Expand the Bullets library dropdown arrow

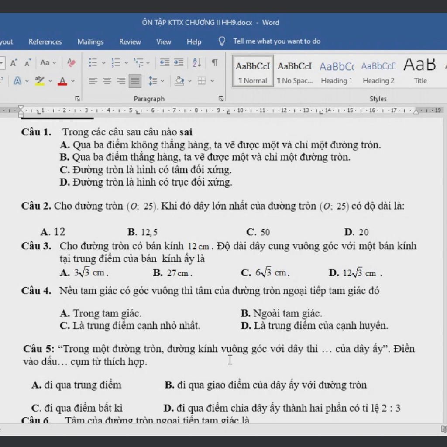click(x=103, y=63)
